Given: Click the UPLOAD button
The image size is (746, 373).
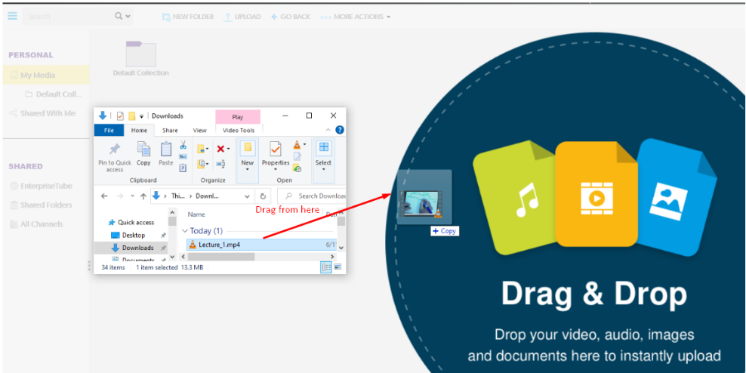Looking at the screenshot, I should 242,17.
